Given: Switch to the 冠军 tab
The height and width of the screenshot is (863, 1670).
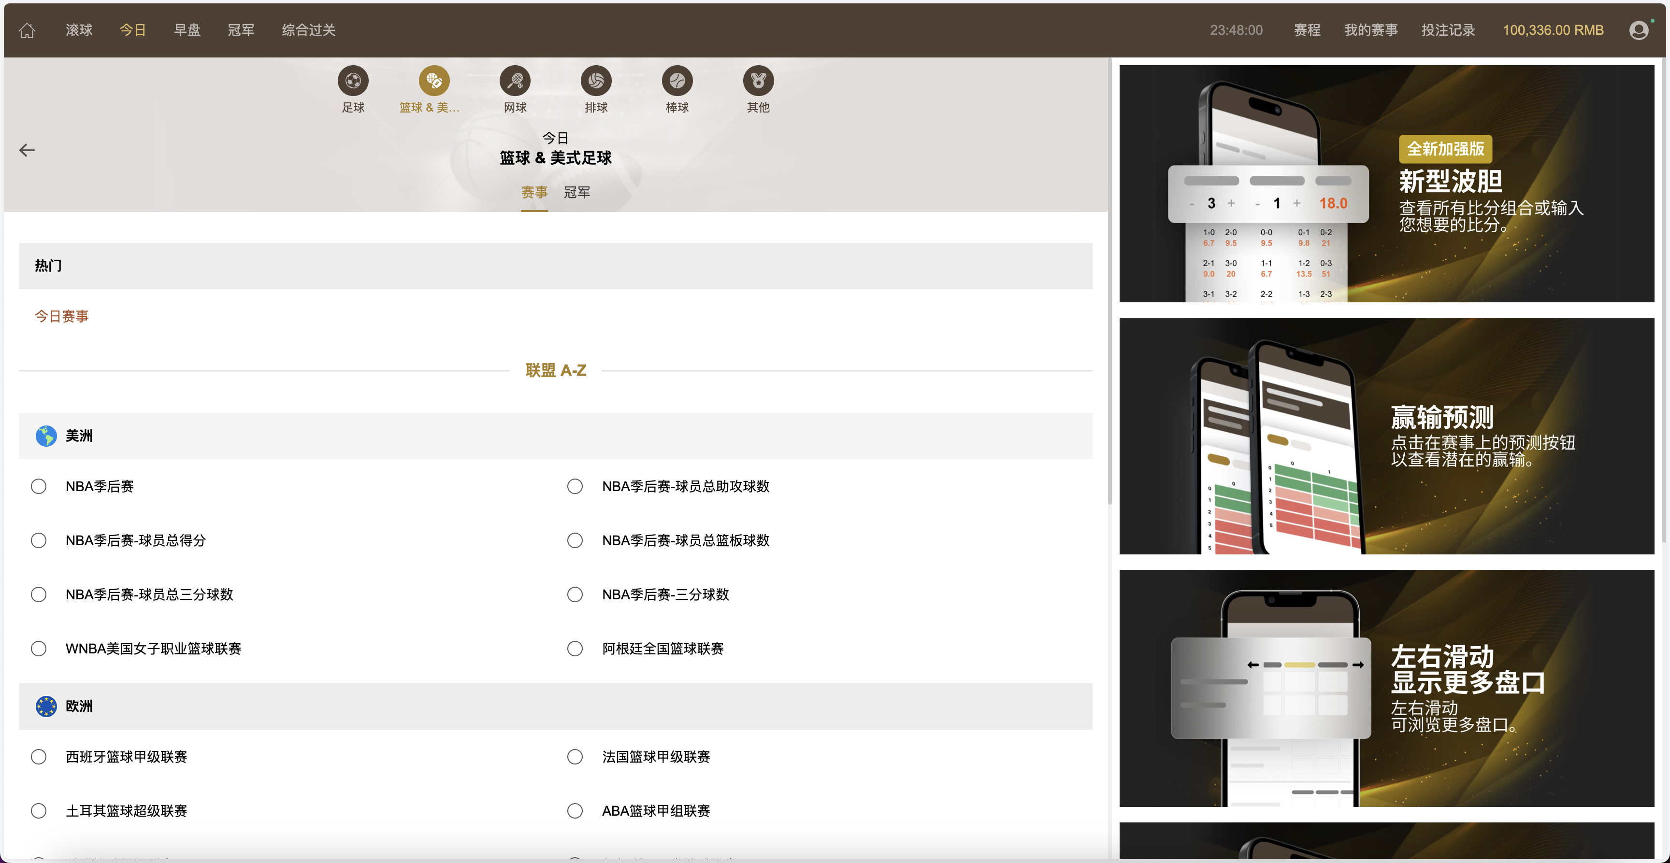Looking at the screenshot, I should click(x=576, y=192).
